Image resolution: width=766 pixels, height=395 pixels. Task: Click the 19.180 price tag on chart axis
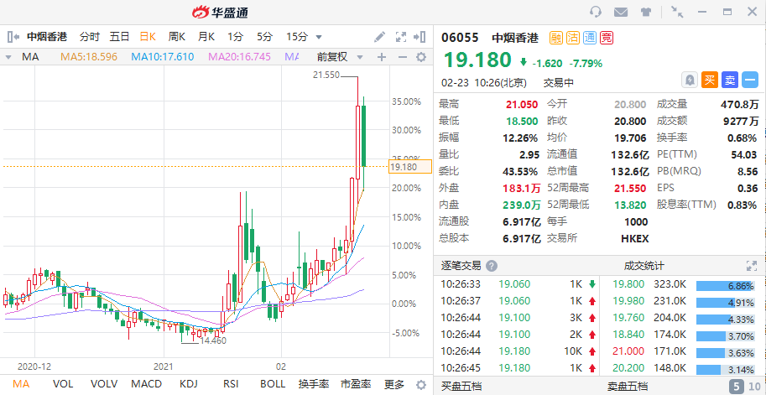[x=410, y=167]
